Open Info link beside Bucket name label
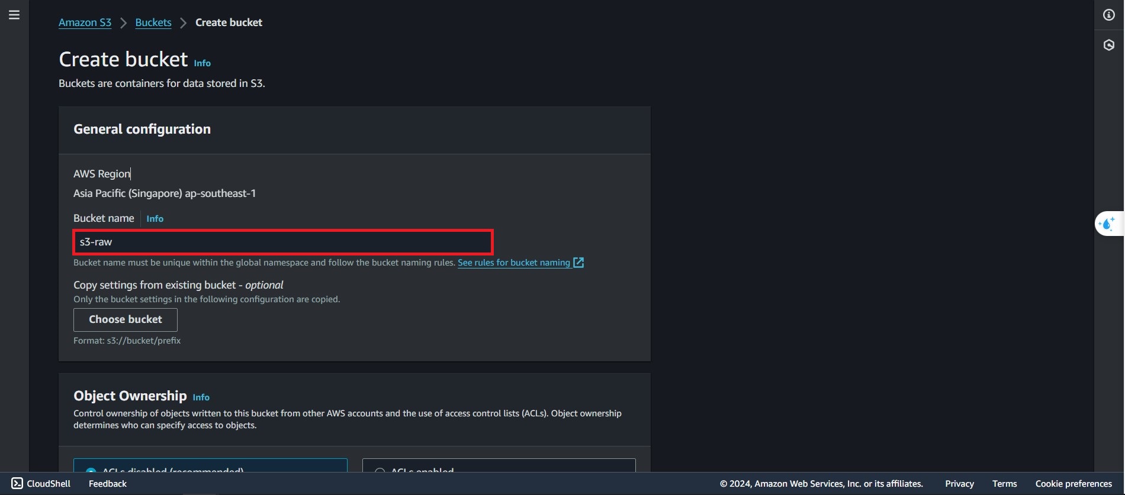This screenshot has width=1125, height=495. 155,219
